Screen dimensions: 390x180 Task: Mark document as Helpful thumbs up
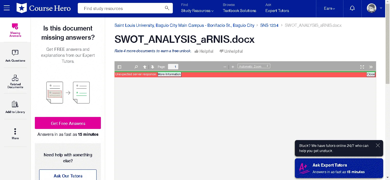click(204, 51)
